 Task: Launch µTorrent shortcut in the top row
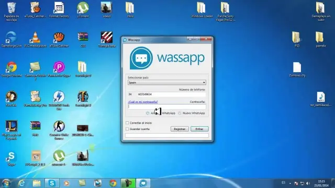pos(83,9)
